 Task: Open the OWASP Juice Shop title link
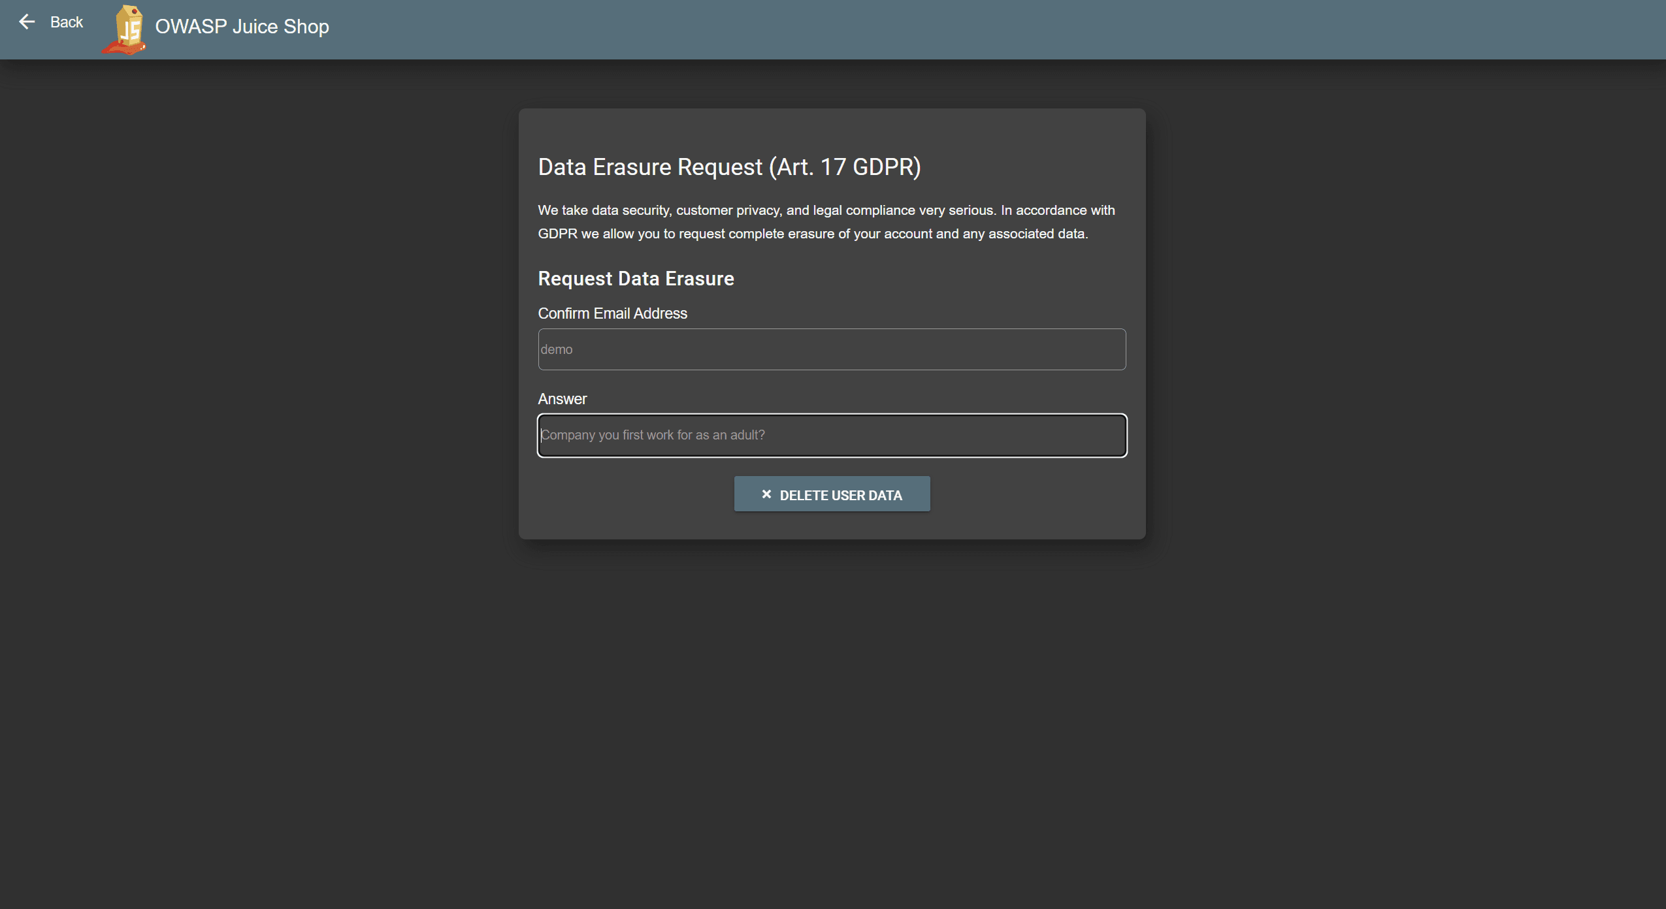coord(242,27)
